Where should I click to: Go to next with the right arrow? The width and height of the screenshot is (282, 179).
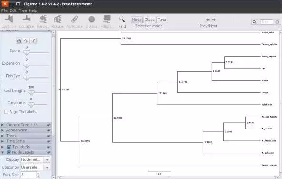click(x=214, y=20)
